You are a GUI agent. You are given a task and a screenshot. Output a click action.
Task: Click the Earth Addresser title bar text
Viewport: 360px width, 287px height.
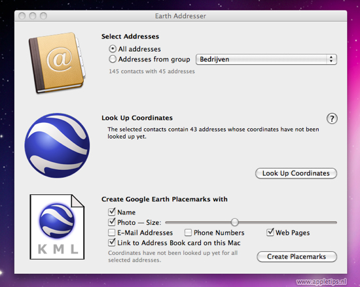tap(181, 16)
